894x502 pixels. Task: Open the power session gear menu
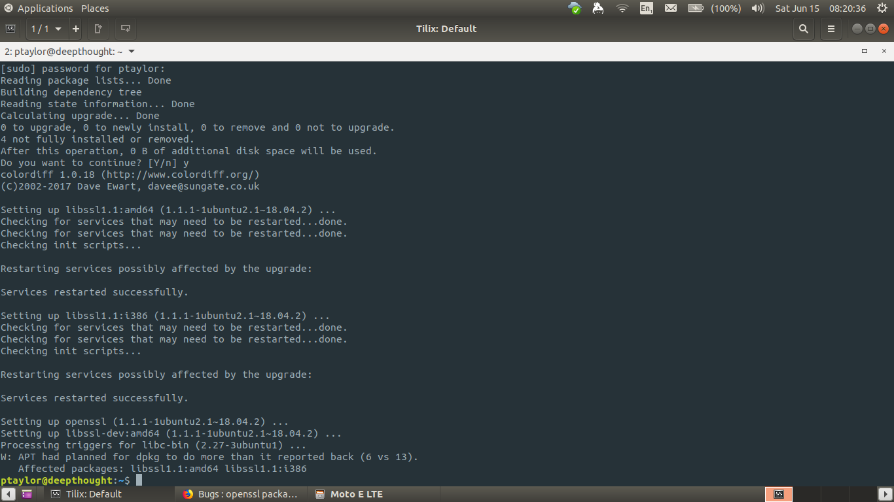[x=882, y=8]
